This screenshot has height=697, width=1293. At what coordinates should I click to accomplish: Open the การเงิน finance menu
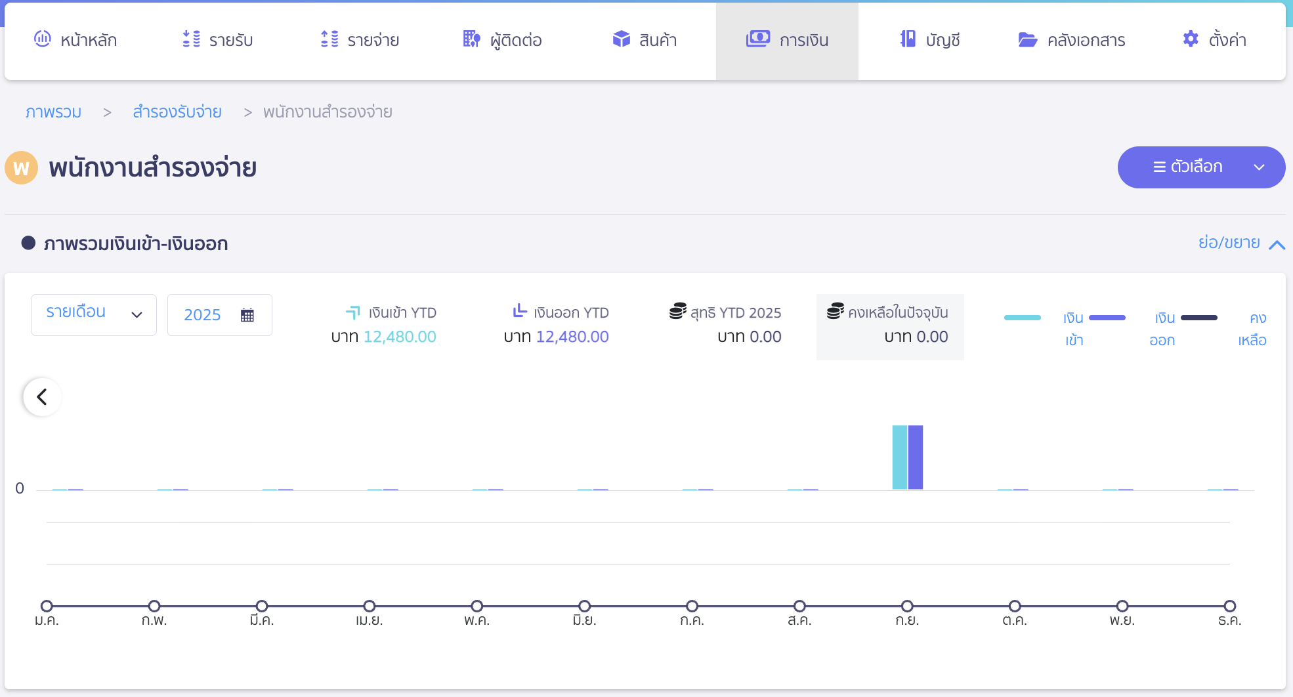[x=787, y=40]
